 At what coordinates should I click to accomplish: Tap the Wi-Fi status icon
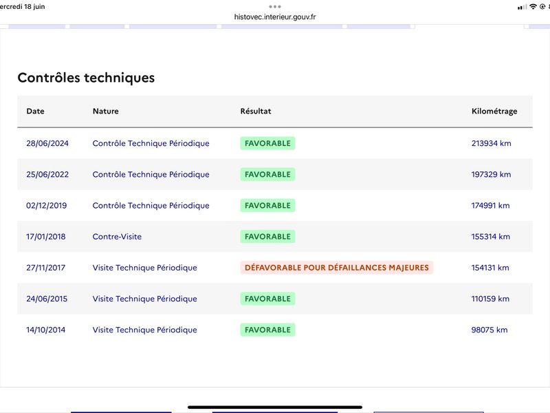(533, 6)
